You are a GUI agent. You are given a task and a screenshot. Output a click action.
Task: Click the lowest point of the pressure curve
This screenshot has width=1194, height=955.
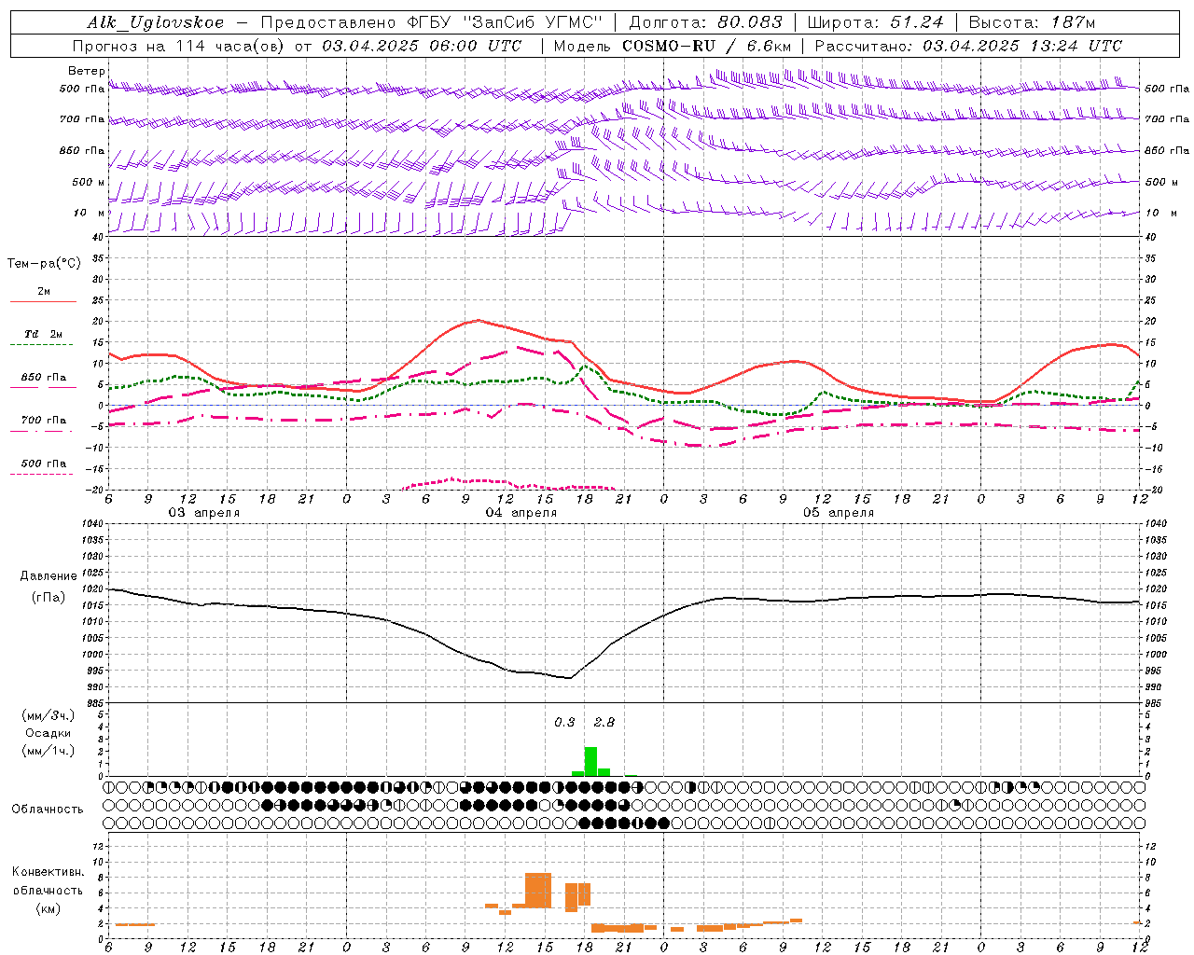tap(569, 678)
